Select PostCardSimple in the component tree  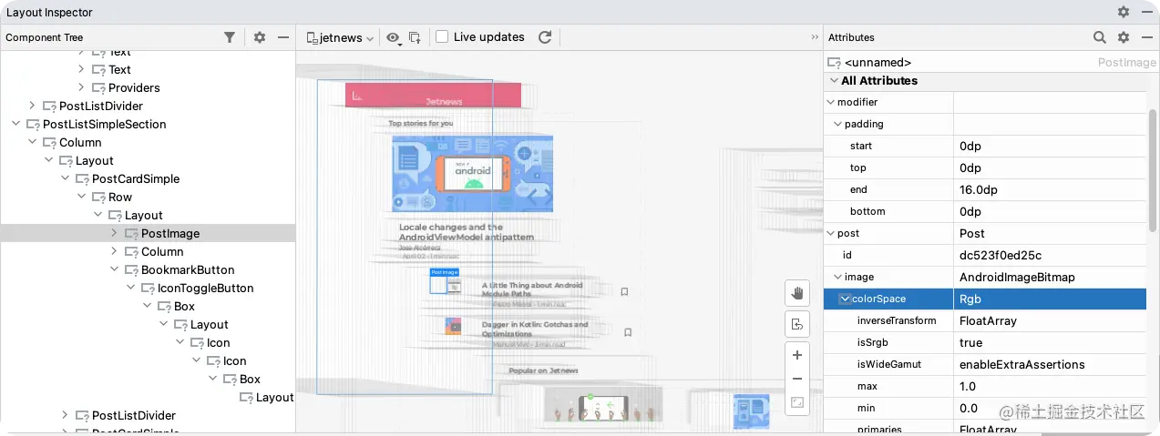[136, 178]
